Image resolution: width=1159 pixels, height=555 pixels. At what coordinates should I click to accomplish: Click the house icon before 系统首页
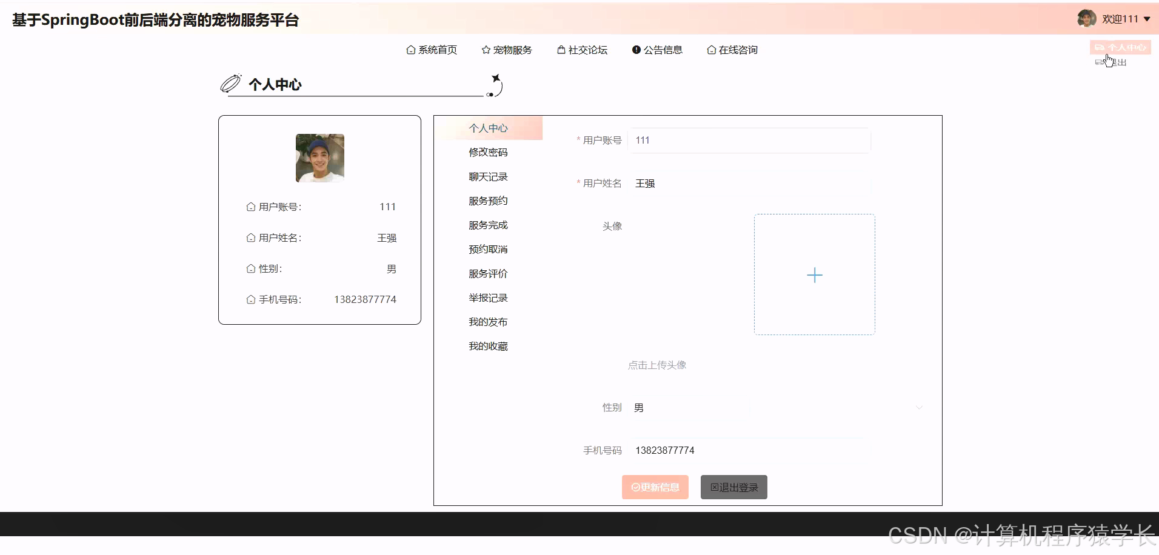(411, 50)
